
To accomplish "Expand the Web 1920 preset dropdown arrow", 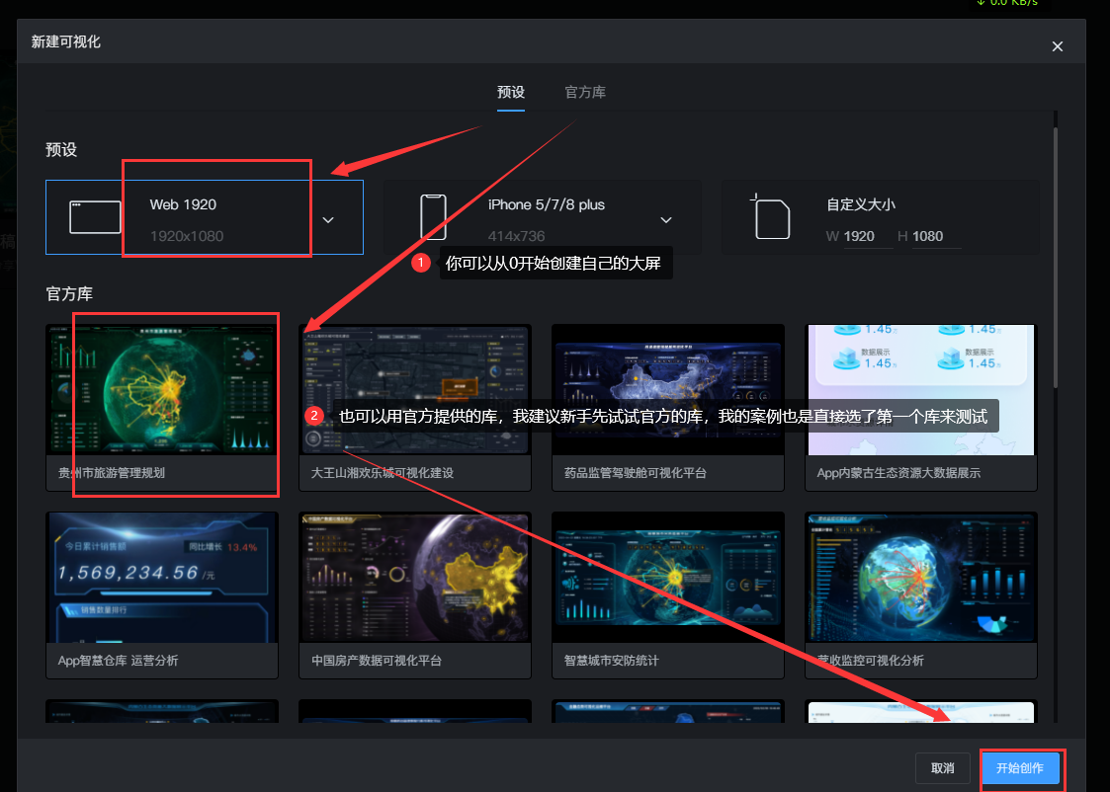I will (x=328, y=220).
